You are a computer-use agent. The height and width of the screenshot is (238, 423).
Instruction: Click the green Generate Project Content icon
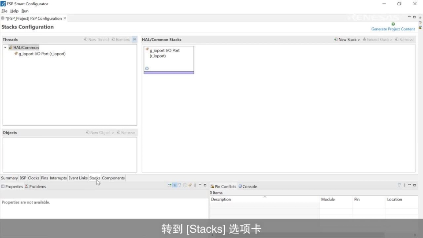pos(393,24)
